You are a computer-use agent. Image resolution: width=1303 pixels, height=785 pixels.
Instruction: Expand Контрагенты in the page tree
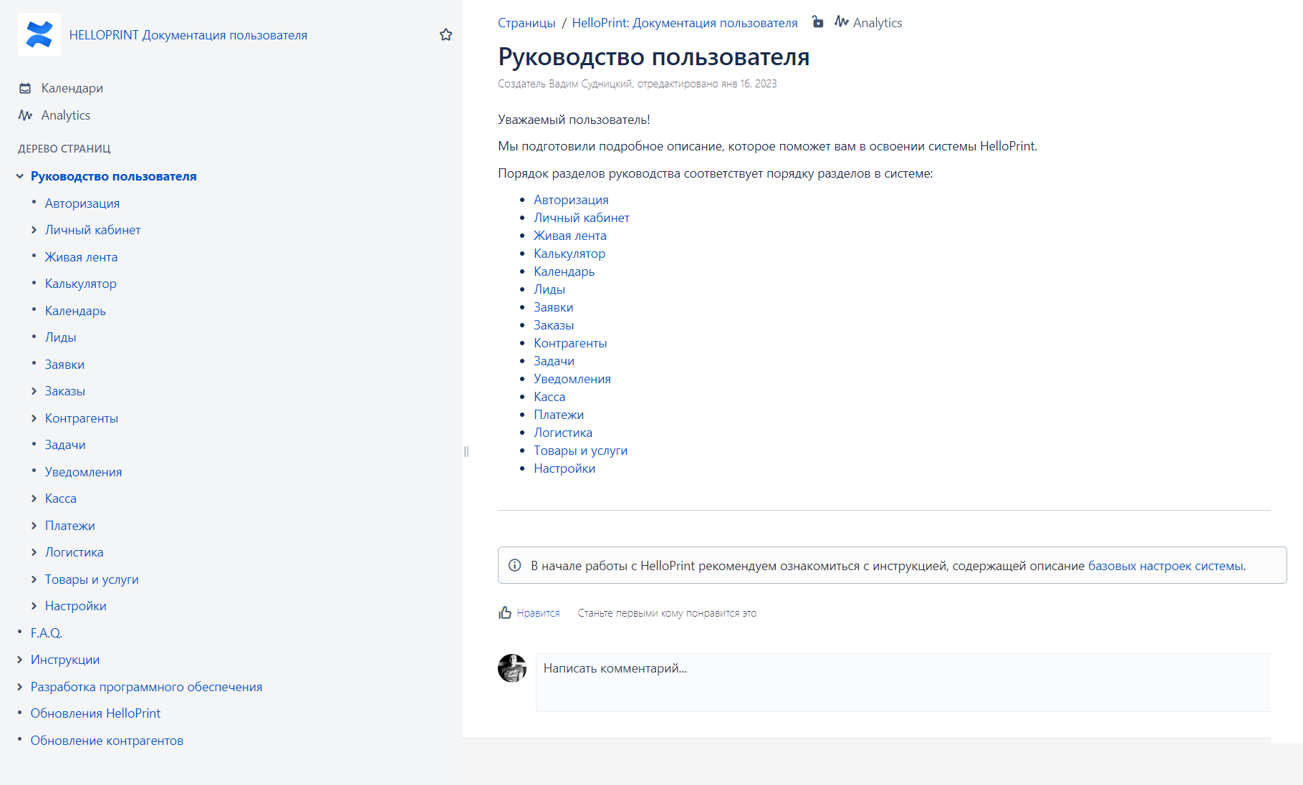click(x=34, y=418)
